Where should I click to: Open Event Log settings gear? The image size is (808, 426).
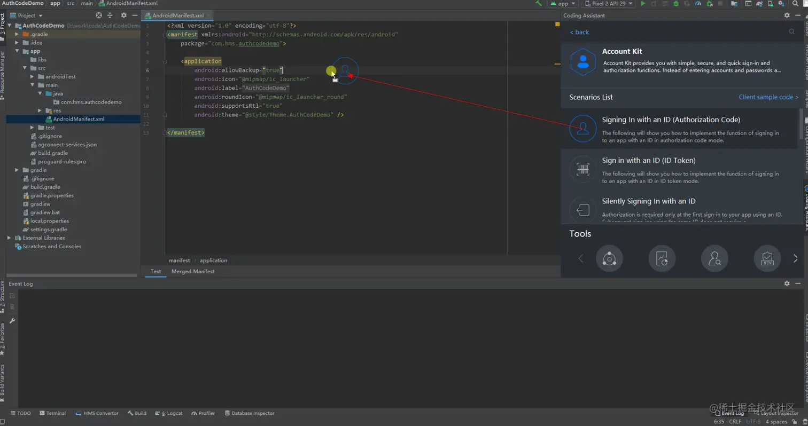pos(787,283)
